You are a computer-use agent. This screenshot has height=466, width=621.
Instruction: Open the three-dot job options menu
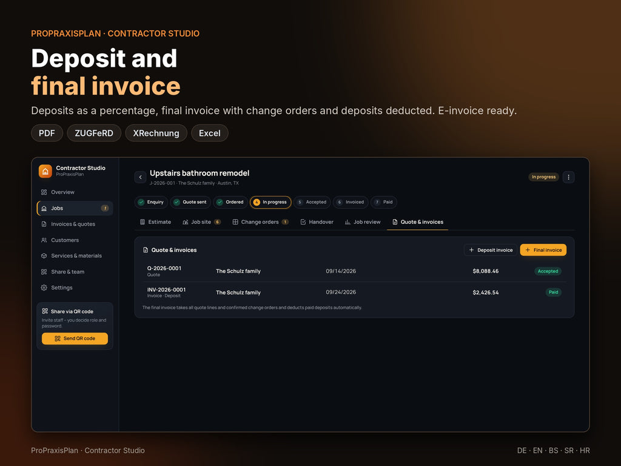pos(568,177)
